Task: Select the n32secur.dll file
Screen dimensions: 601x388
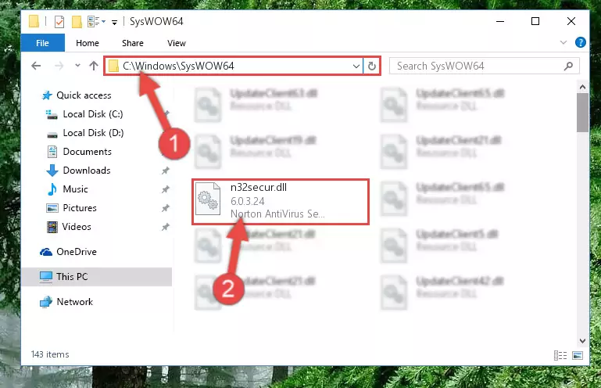Action: 281,202
